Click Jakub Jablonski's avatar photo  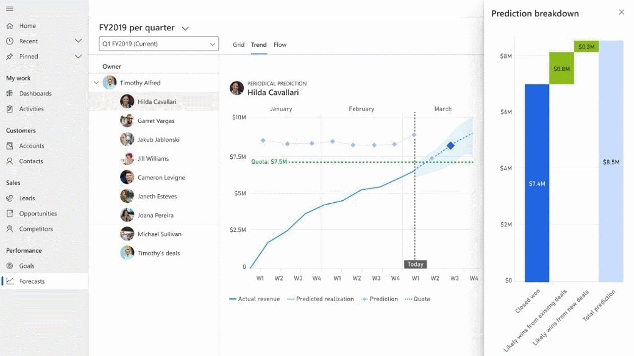127,139
